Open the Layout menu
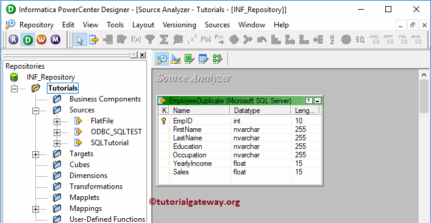 coord(143,25)
